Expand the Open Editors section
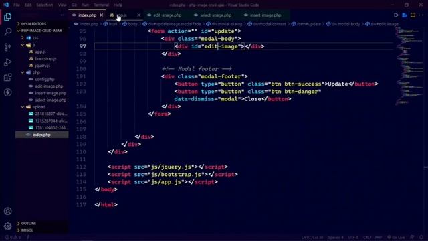 click(x=41, y=24)
